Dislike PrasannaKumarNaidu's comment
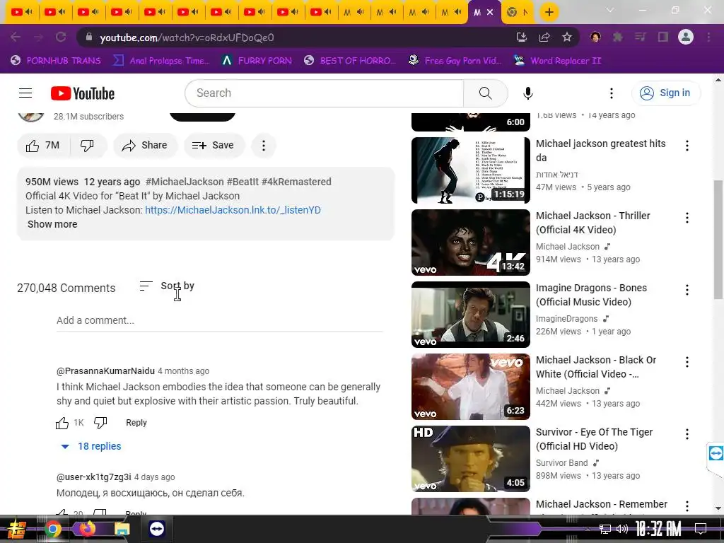The image size is (724, 543). click(100, 423)
